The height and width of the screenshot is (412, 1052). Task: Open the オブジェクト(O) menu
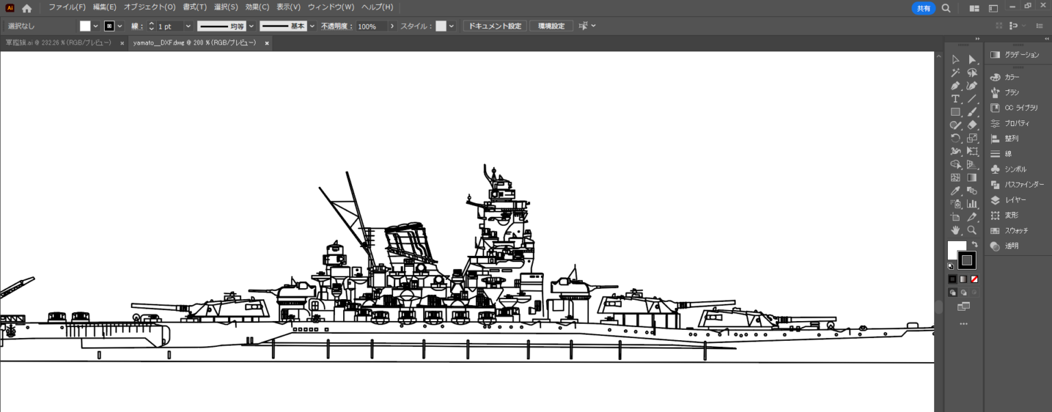coord(149,7)
